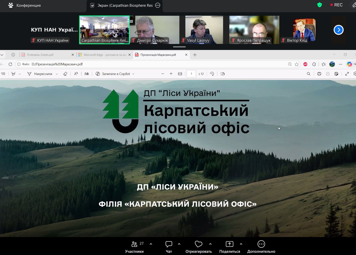Zoom in the PDF document
The width and height of the screenshot is (356, 255).
(171, 74)
